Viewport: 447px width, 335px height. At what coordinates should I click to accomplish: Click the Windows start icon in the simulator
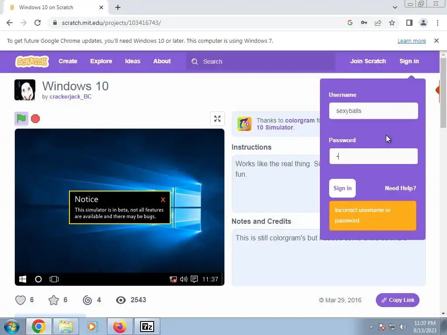click(23, 279)
